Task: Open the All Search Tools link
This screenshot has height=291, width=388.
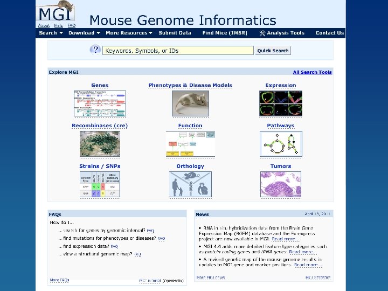Action: [x=312, y=72]
